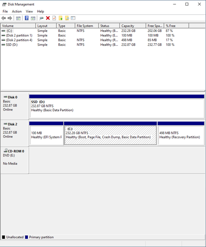Click the Show/Hide Console Tree icon
206x247 pixels.
point(18,18)
